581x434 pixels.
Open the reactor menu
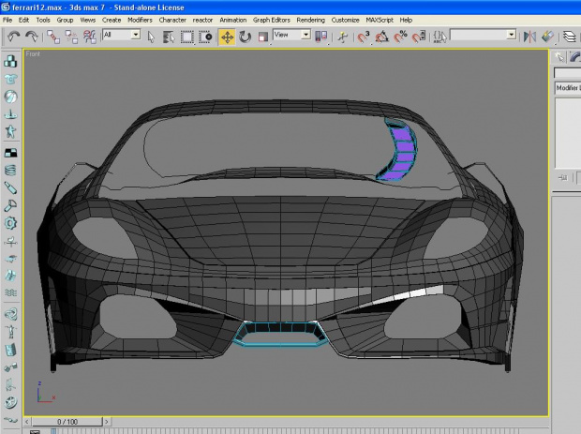(202, 20)
